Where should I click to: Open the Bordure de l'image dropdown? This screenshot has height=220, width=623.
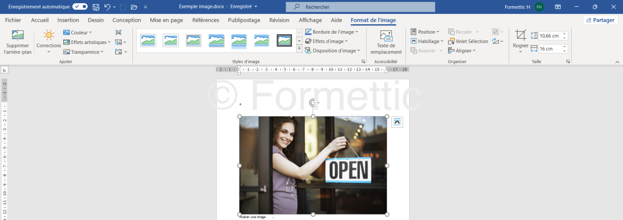click(332, 32)
